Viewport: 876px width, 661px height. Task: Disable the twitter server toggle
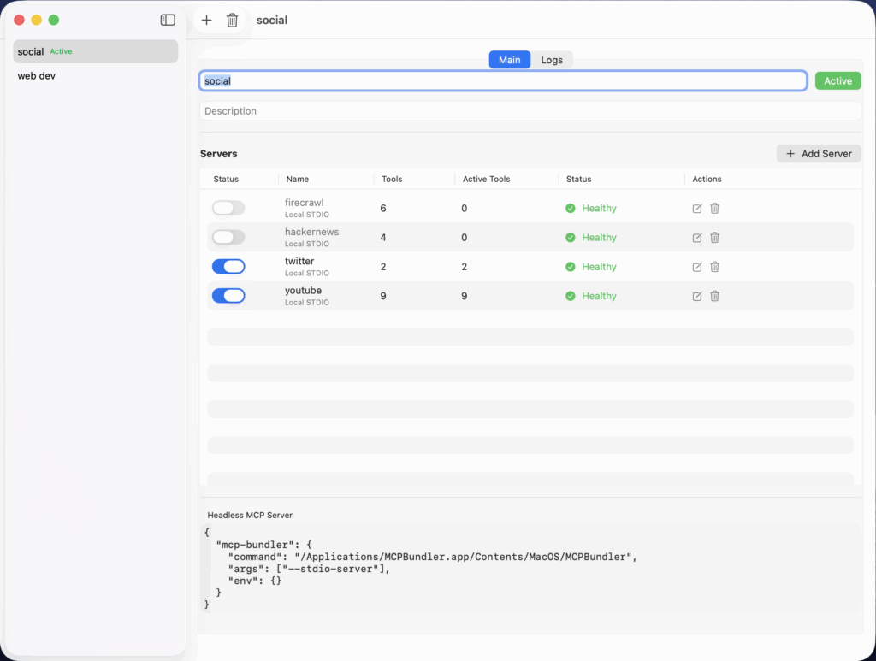(x=228, y=267)
